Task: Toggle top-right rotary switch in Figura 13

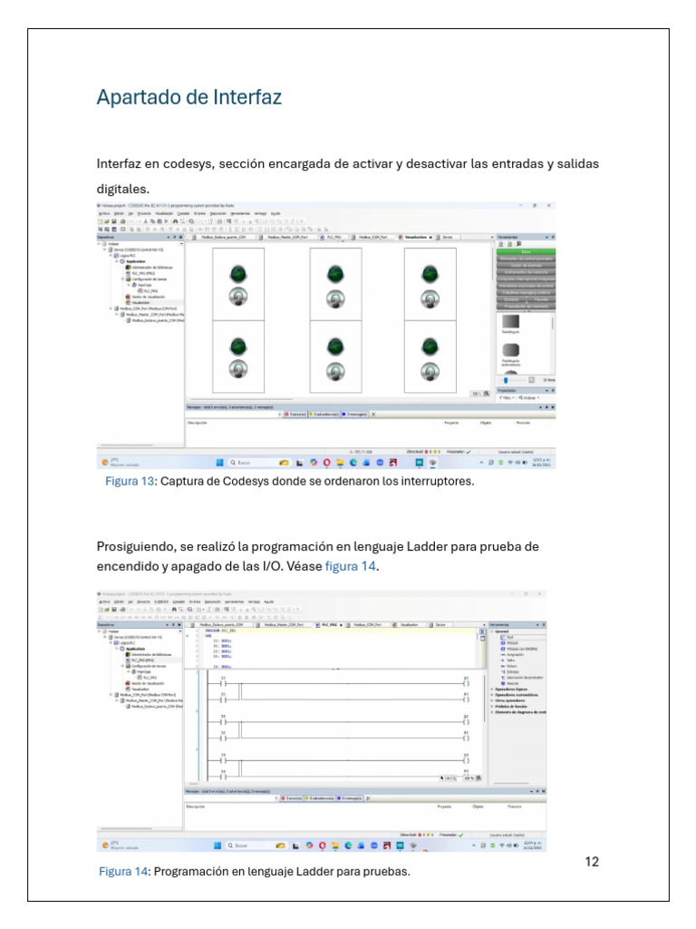Action: point(430,298)
